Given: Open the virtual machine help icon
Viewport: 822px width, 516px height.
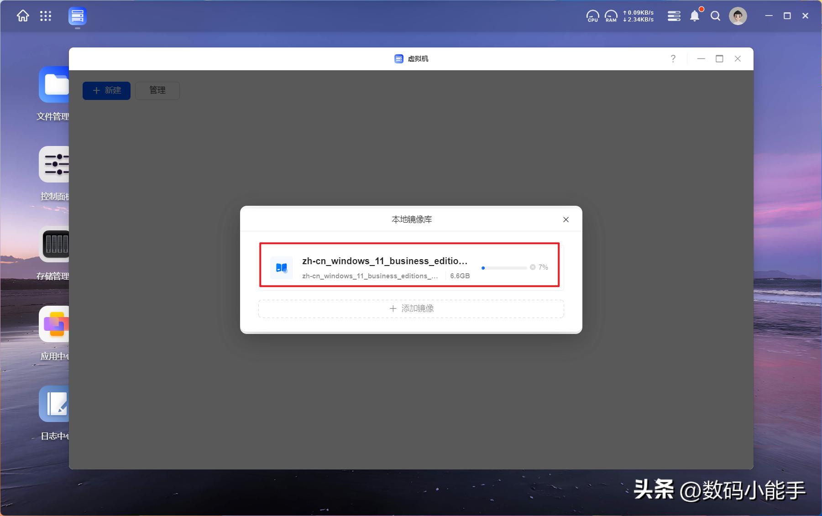Looking at the screenshot, I should coord(673,59).
